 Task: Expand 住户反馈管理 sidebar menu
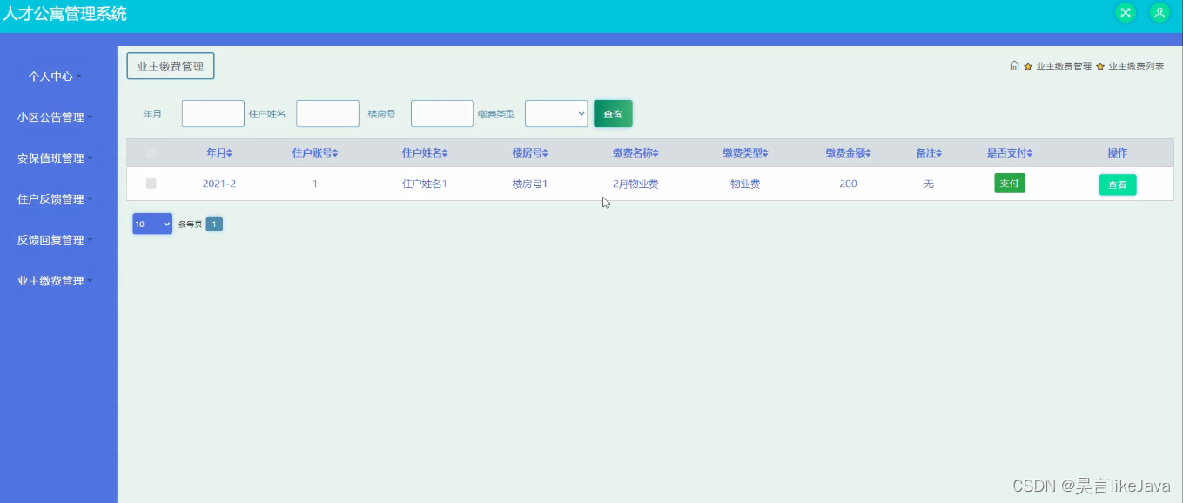55,199
